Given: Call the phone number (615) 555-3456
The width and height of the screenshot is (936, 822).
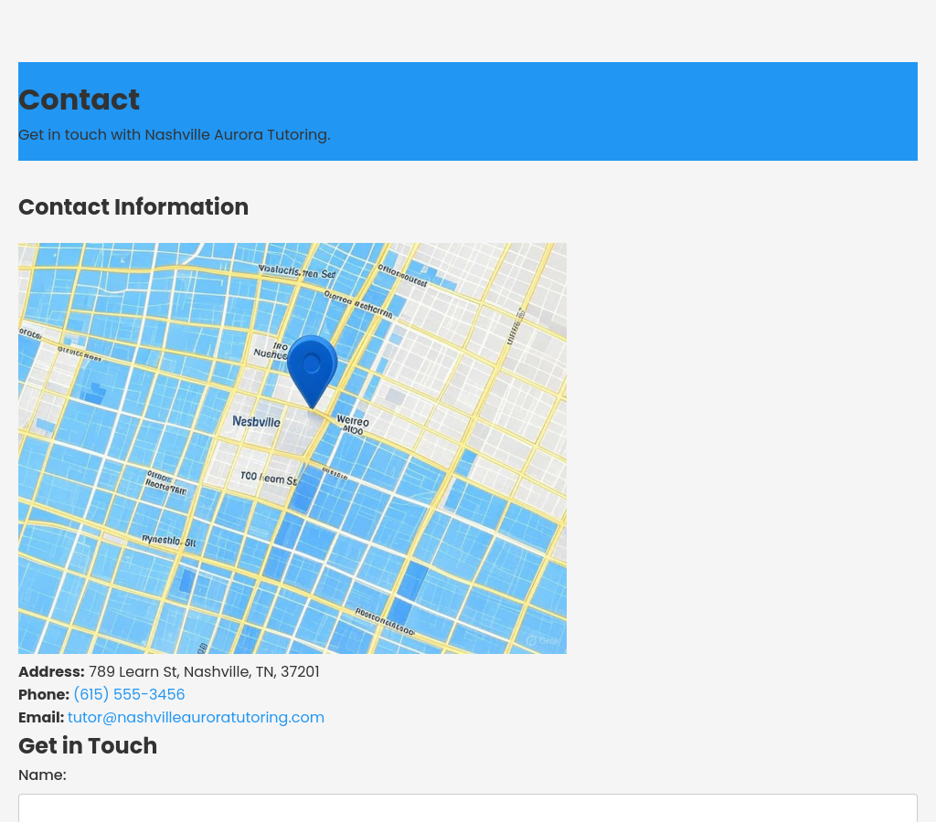Looking at the screenshot, I should (x=129, y=694).
